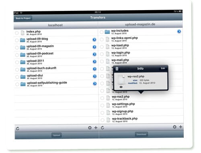Click the eye preview icon in Info popup
This screenshot has width=201, height=153.
[x=121, y=87]
